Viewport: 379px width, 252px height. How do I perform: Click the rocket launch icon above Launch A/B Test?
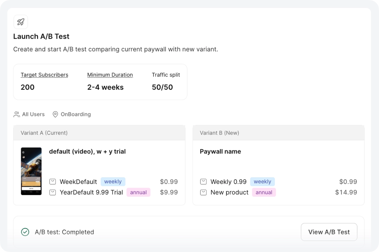click(20, 22)
